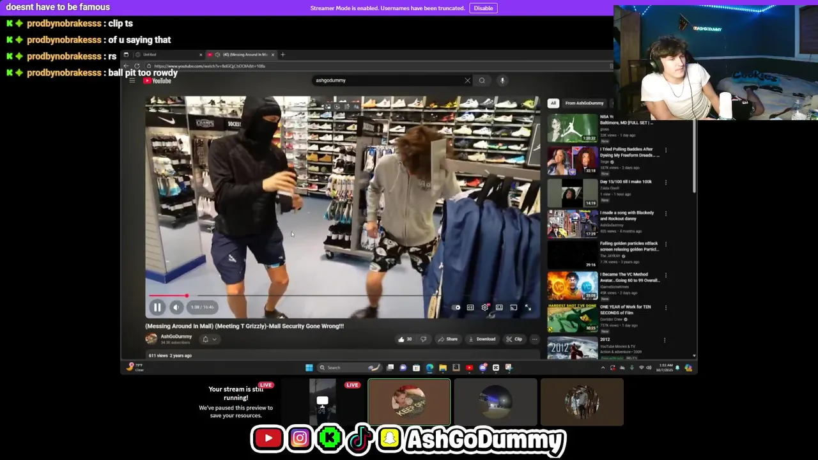Pause the YouTube video
The image size is (818, 460).
[157, 307]
